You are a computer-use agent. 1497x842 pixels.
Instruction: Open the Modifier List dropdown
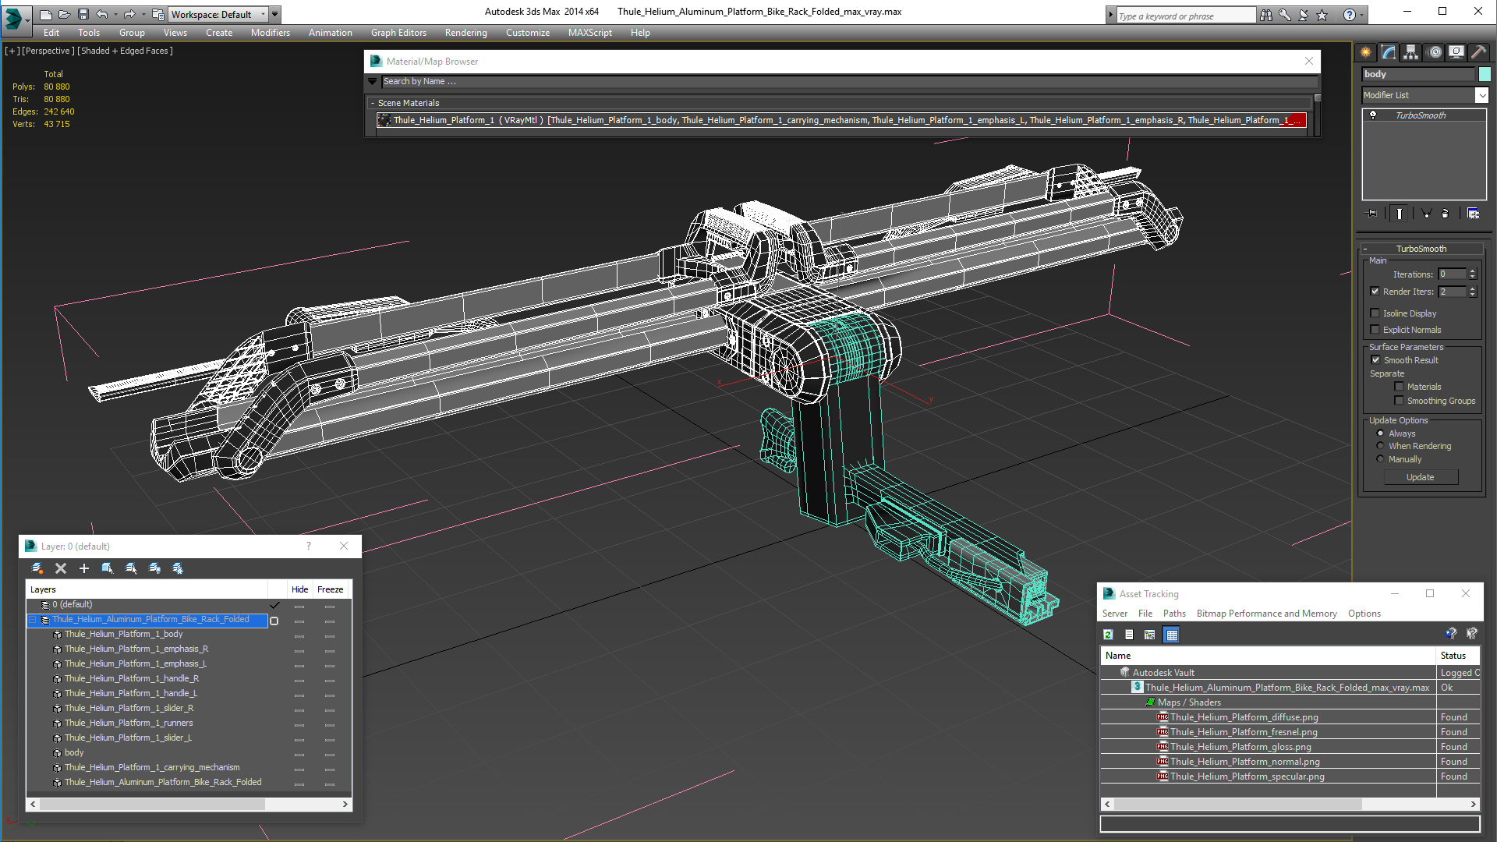tap(1481, 95)
